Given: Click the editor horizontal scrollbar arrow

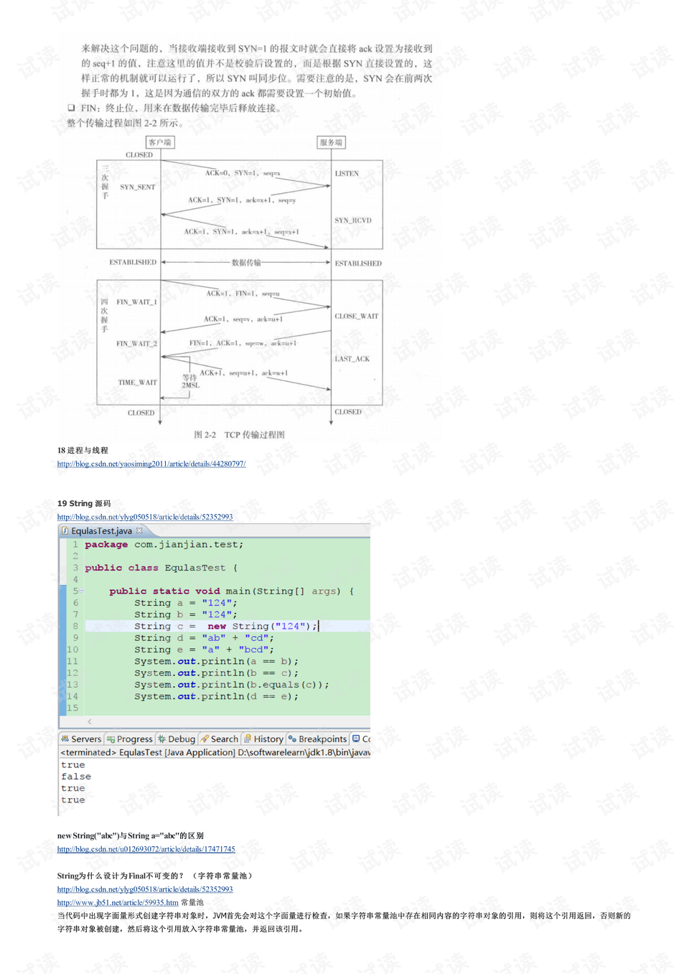Looking at the screenshot, I should (90, 721).
